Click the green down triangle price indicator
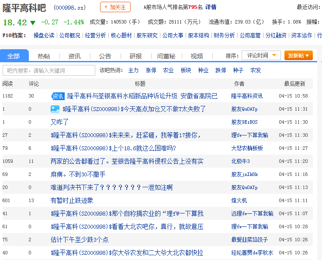Viewport: 322px width, 260px height. (x=33, y=23)
